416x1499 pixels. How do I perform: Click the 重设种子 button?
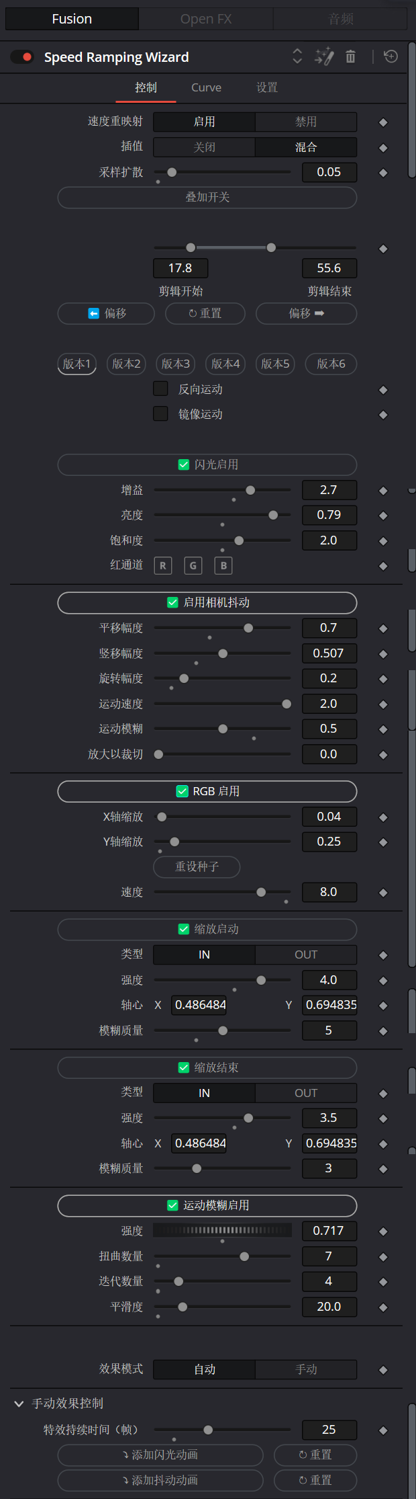pos(197,867)
